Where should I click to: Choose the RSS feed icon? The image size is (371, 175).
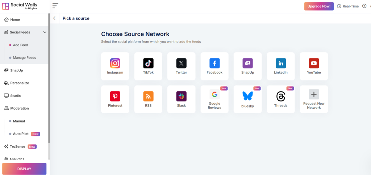pyautogui.click(x=148, y=96)
